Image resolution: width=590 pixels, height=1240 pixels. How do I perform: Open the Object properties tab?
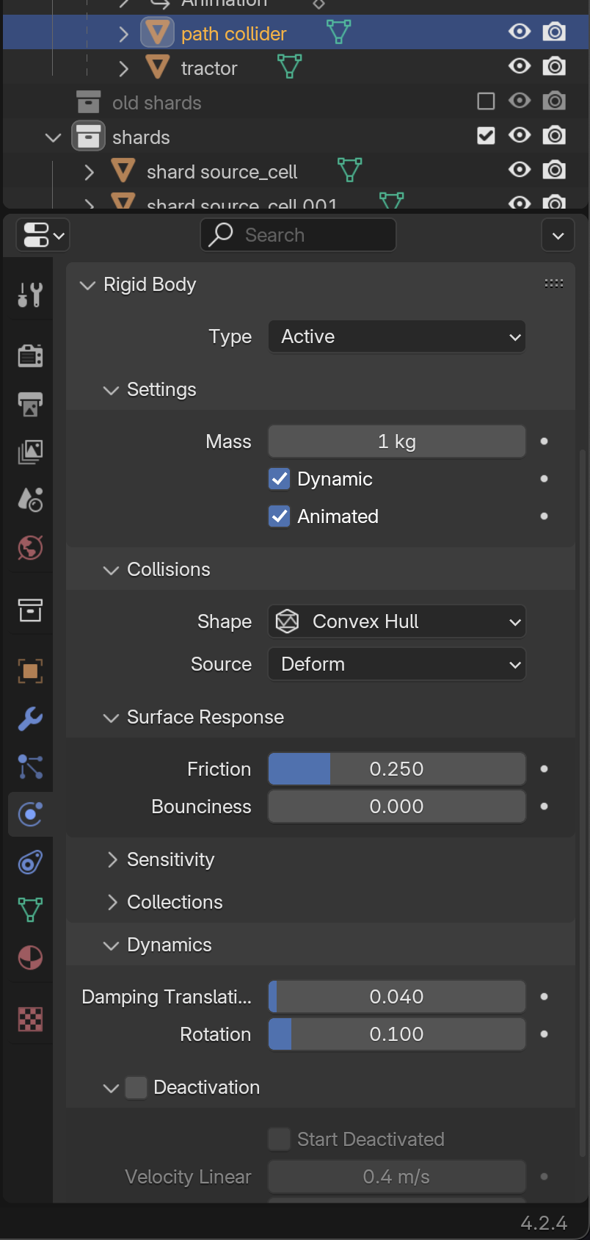(x=30, y=671)
